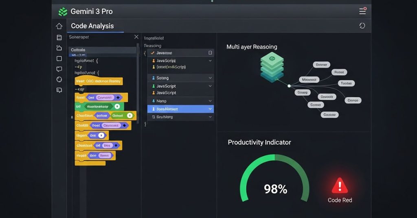The image size is (417, 218).
Task: Click the Gcnarg graph node
Action: coord(303,92)
